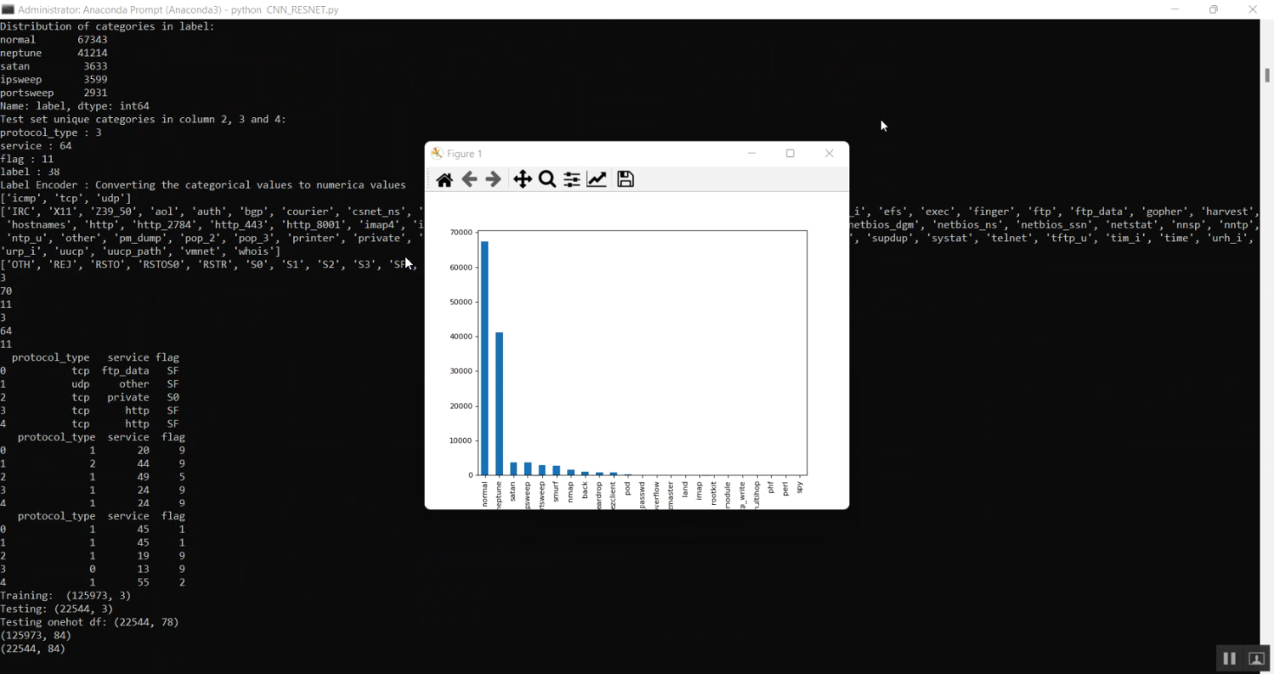This screenshot has height=674, width=1274.
Task: Restore down the Anaconda Prompt window
Action: [x=1214, y=9]
